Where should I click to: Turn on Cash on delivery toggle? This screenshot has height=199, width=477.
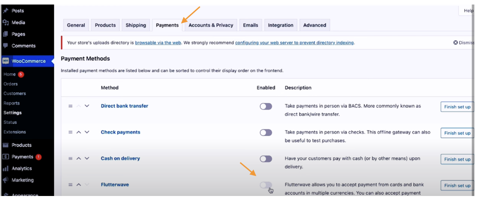pos(266,159)
